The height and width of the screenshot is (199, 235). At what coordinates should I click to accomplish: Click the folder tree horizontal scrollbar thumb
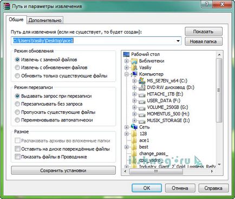(x=156, y=171)
